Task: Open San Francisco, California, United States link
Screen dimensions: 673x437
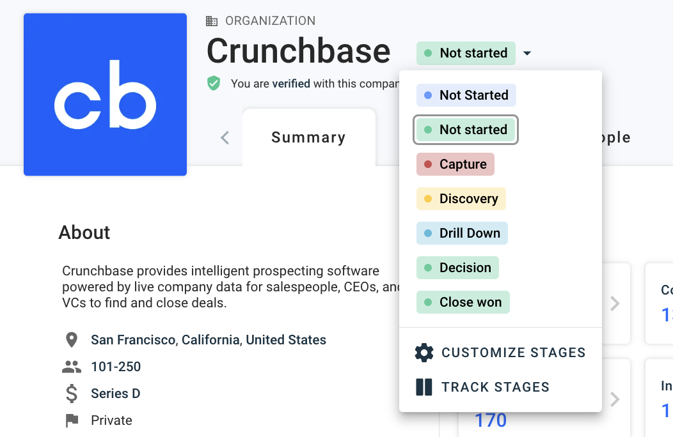Action: [209, 340]
